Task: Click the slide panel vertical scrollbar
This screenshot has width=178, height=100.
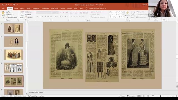Action: click(x=27, y=54)
